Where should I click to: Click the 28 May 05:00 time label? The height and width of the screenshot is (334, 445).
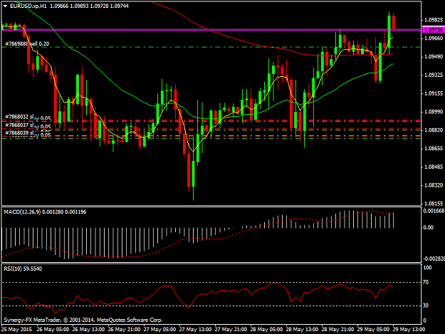tap(266, 330)
